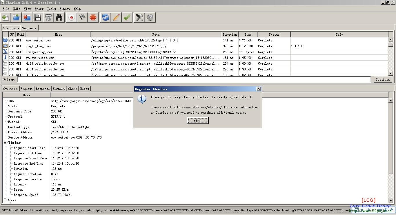Open the View menu

(x=28, y=9)
